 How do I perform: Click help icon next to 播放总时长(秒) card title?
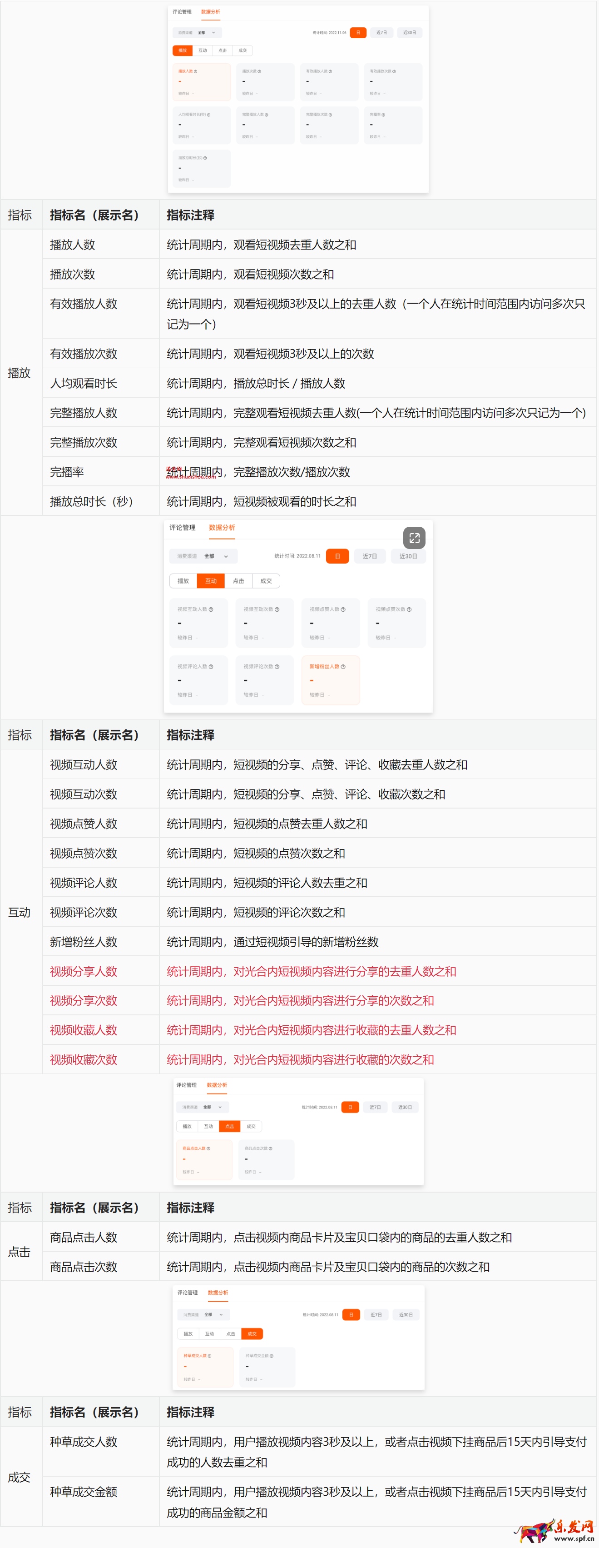205,158
